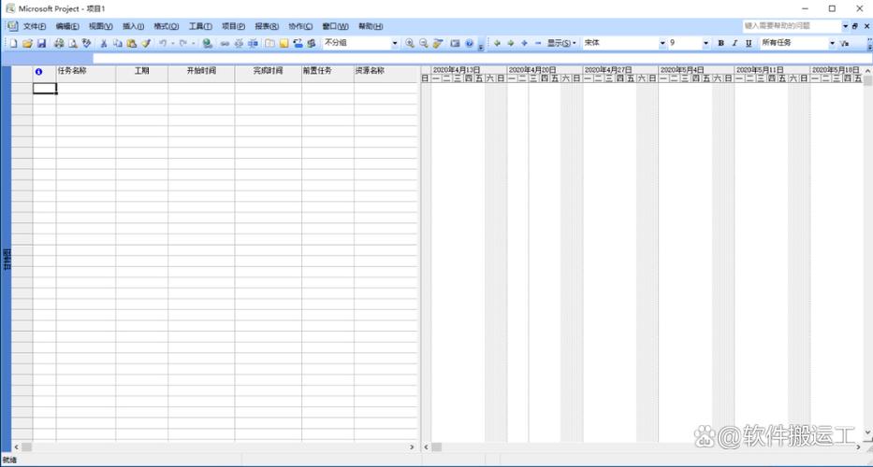Open the 帮助(H) menu

[x=371, y=26]
